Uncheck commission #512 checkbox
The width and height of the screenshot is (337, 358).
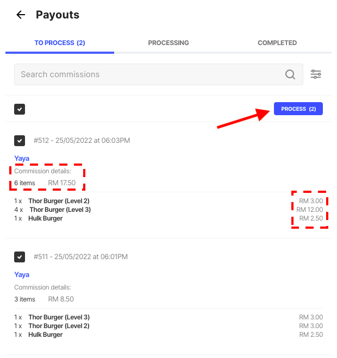[x=20, y=141]
